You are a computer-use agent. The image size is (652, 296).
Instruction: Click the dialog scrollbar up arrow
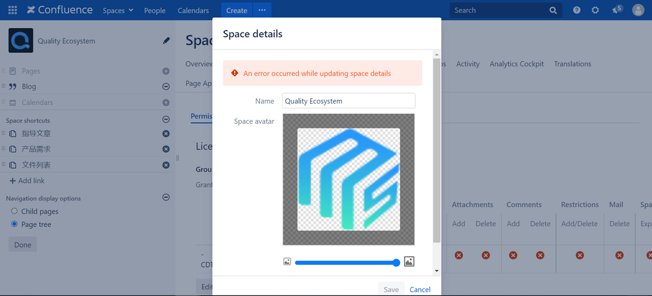[x=436, y=55]
